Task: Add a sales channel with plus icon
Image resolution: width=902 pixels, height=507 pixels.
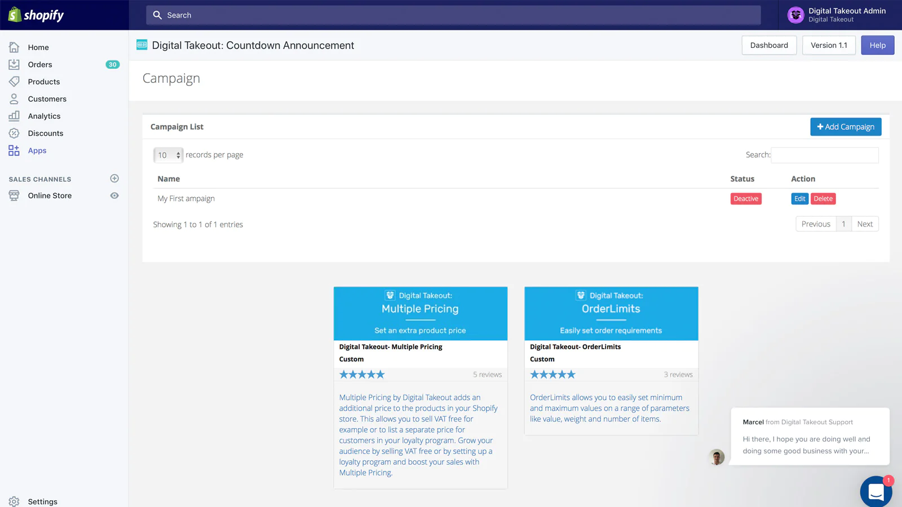Action: click(114, 179)
